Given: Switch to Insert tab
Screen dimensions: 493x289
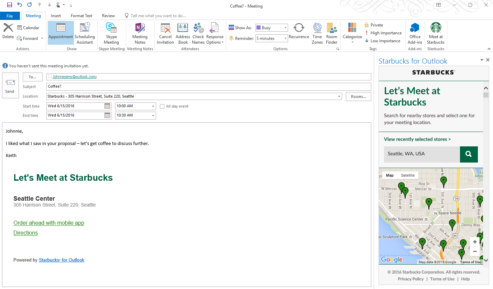Looking at the screenshot, I should click(x=56, y=16).
